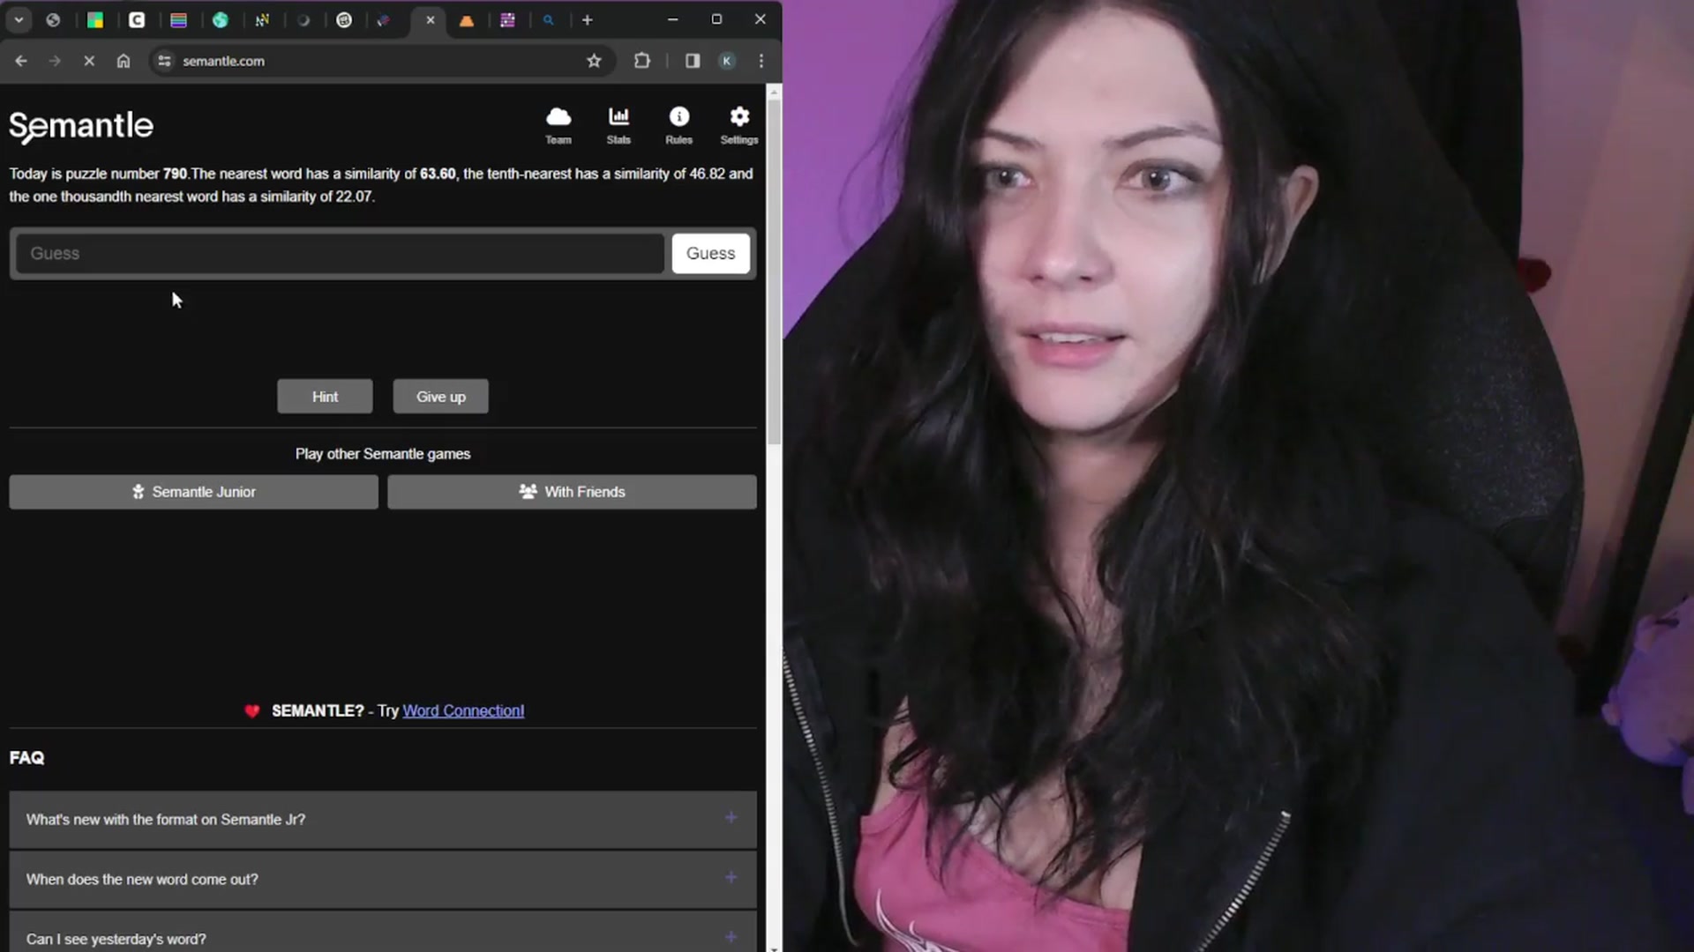Viewport: 1694px width, 952px height.
Task: Switch to the rainbow stripes tab
Action: click(178, 19)
